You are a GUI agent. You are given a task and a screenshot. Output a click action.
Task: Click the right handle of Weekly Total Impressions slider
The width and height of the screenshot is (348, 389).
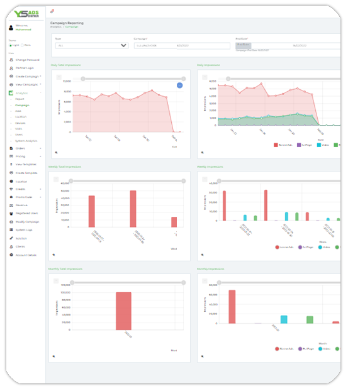coord(184,181)
